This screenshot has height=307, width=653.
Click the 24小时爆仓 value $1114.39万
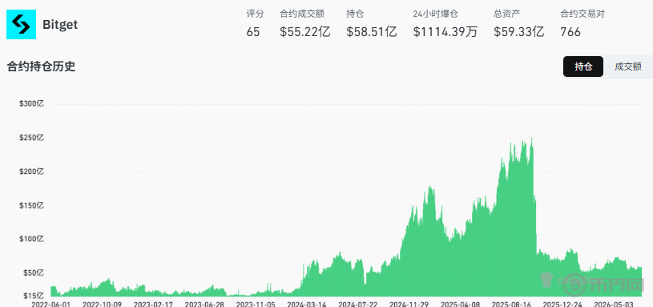[445, 32]
